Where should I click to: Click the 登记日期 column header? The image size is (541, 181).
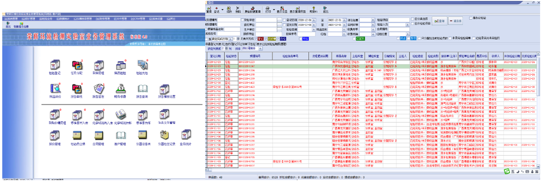click(215, 56)
